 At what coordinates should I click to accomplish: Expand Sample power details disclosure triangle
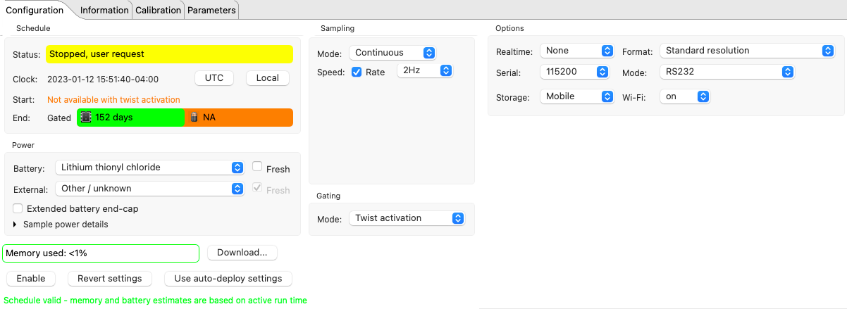tap(16, 225)
